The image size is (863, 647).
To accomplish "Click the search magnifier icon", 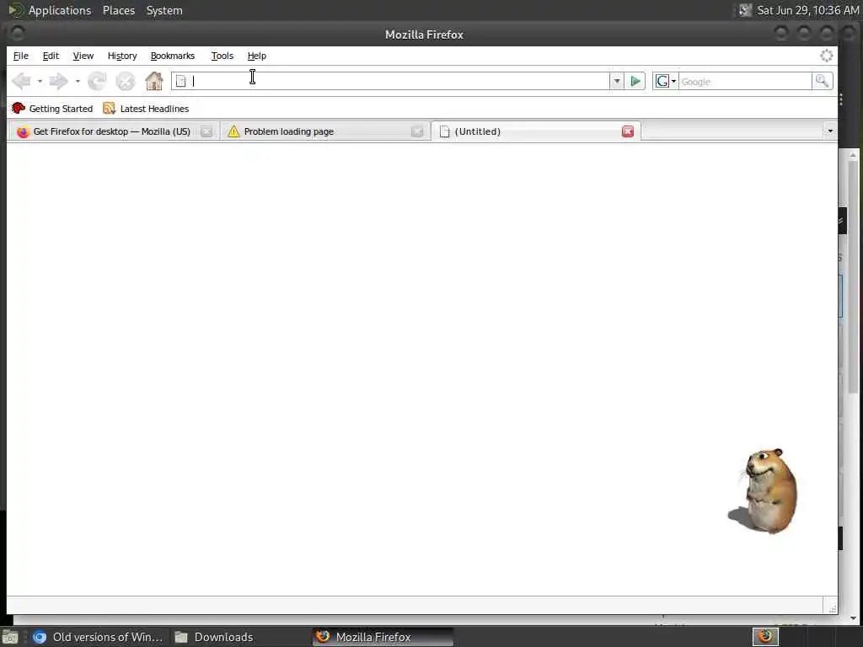I will (x=822, y=82).
